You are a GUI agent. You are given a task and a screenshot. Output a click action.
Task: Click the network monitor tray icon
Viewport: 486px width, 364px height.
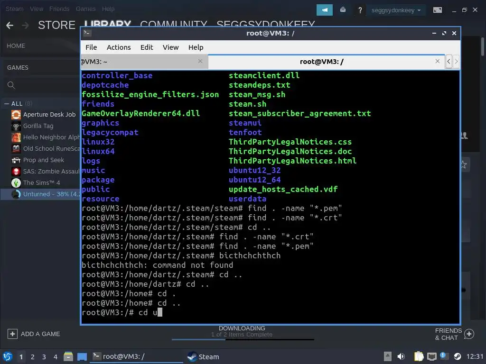pyautogui.click(x=432, y=356)
